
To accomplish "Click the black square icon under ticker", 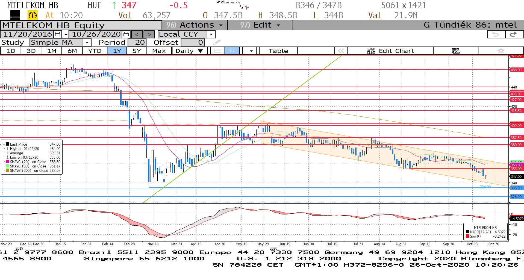I will pyautogui.click(x=15, y=15).
